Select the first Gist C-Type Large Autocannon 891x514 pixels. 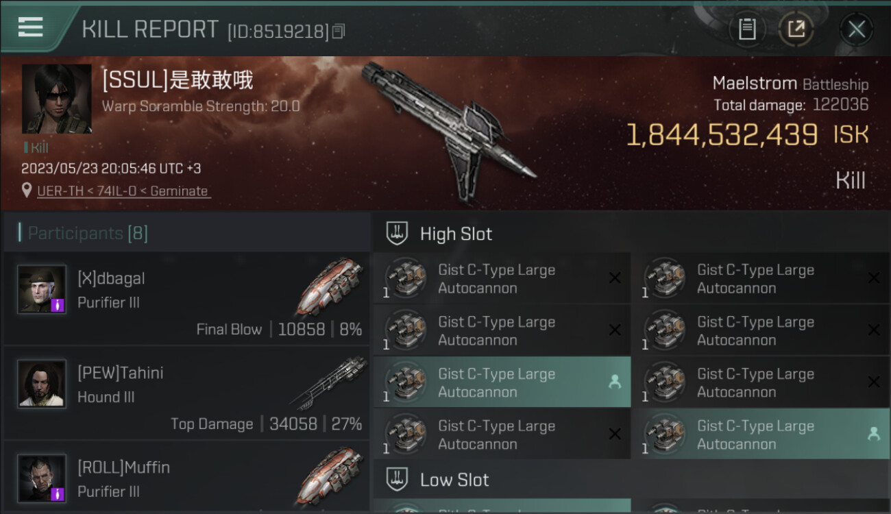(502, 278)
